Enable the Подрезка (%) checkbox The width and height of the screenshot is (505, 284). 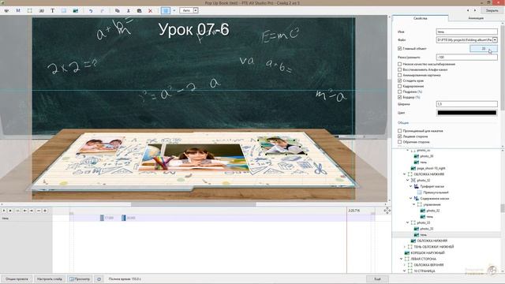(x=400, y=92)
